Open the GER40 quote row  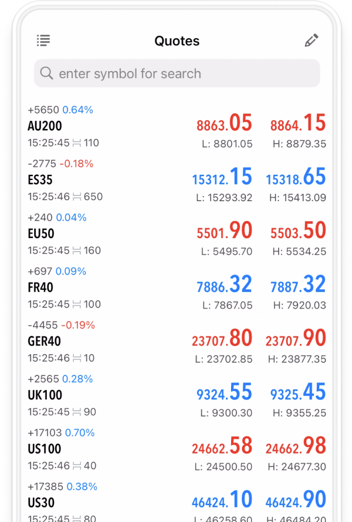pyautogui.click(x=44, y=341)
